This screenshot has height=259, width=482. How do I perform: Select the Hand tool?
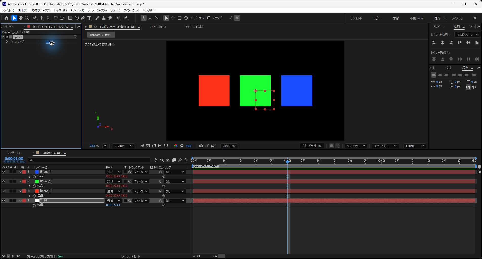(x=20, y=18)
